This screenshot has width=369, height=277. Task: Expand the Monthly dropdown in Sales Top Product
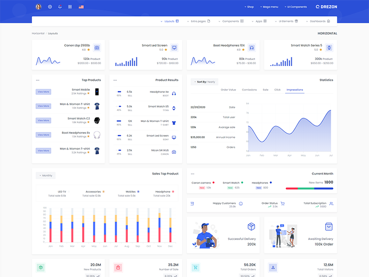46,175
